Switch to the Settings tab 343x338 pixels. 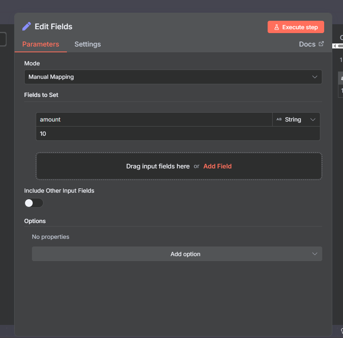[88, 44]
